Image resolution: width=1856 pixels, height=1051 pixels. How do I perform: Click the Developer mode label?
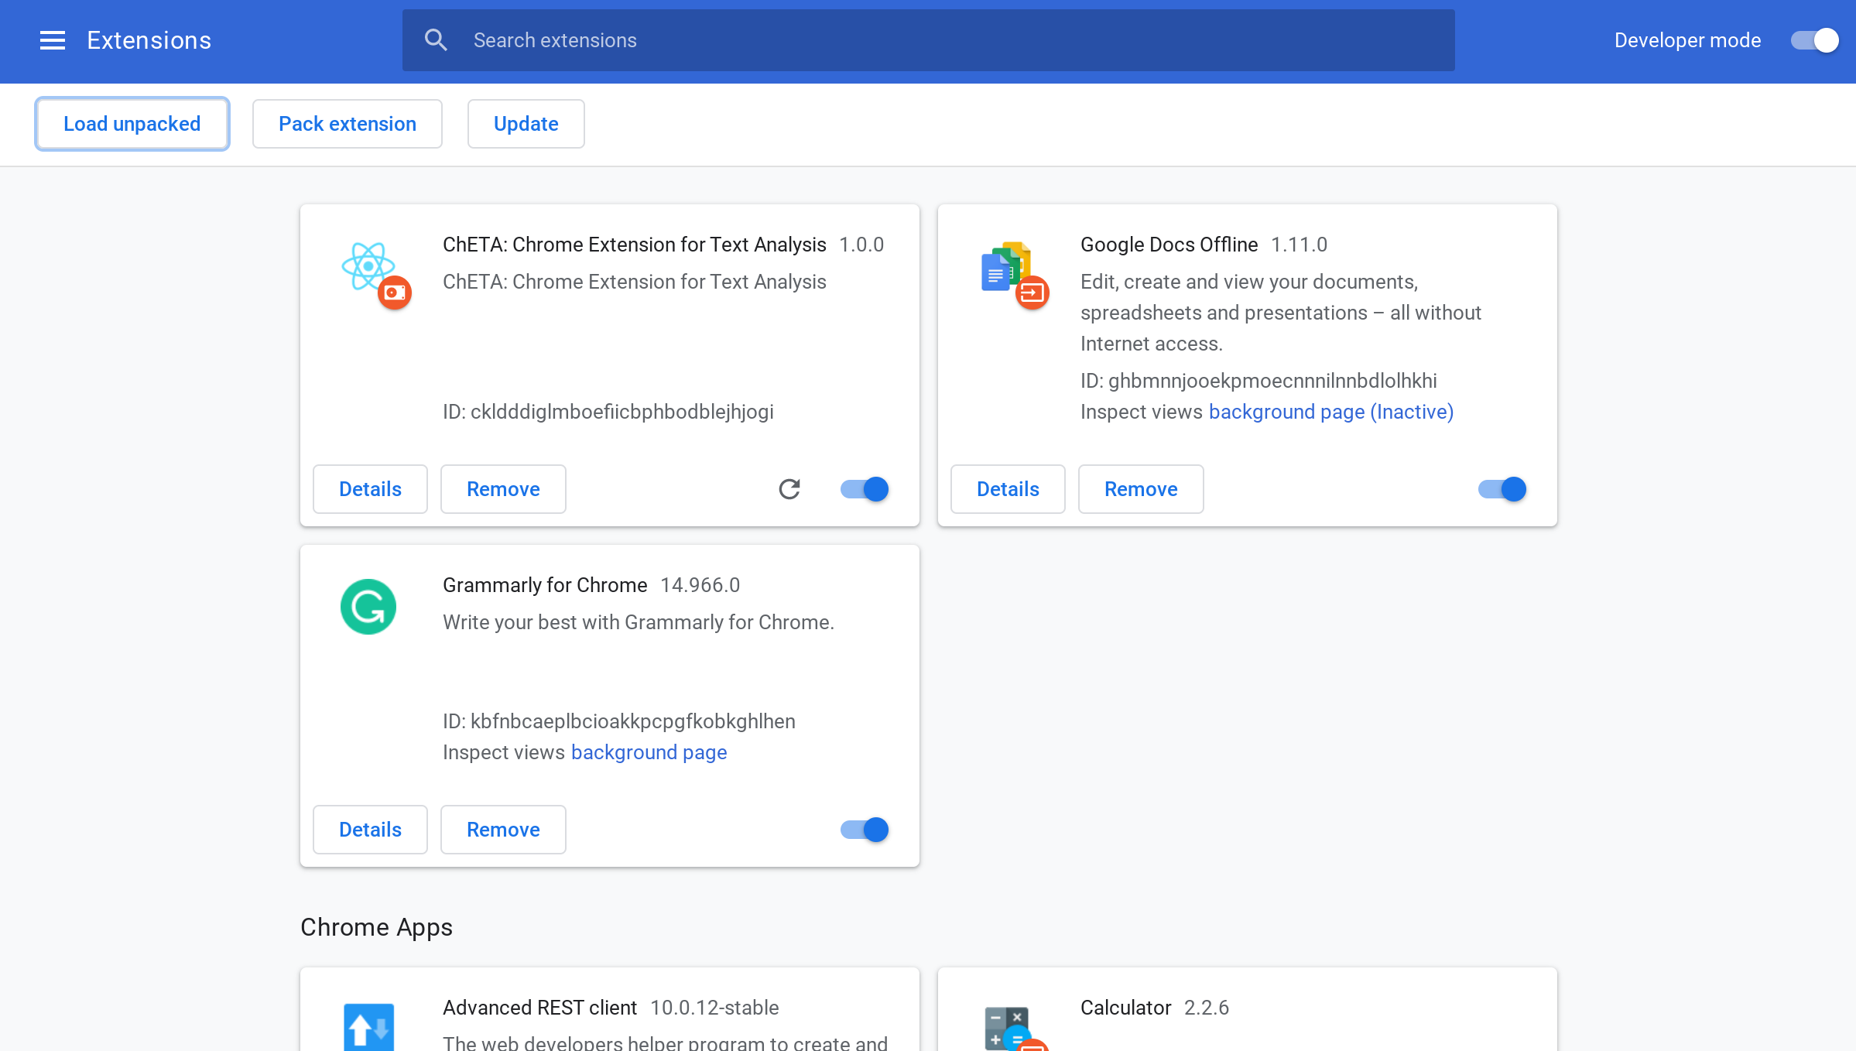click(1687, 40)
